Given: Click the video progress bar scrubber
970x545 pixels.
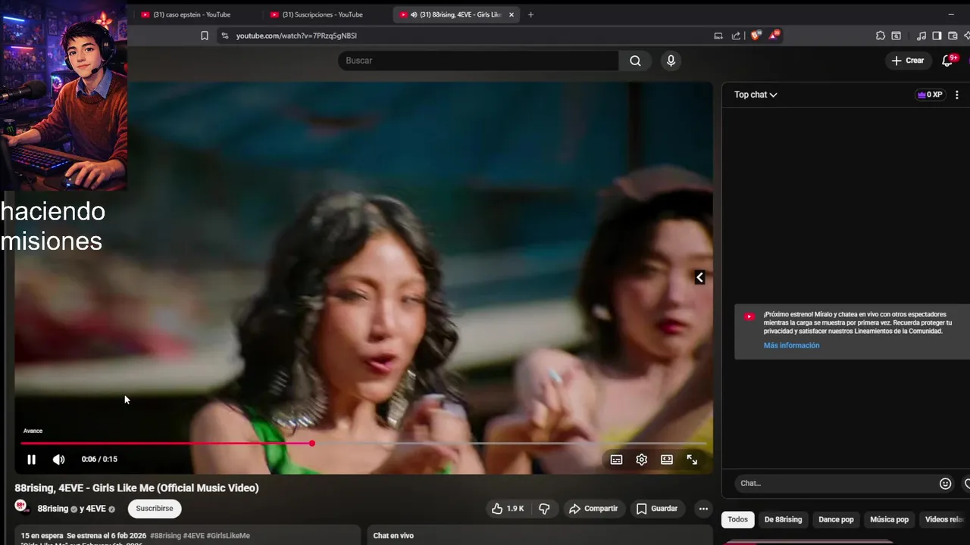Looking at the screenshot, I should click(x=311, y=443).
